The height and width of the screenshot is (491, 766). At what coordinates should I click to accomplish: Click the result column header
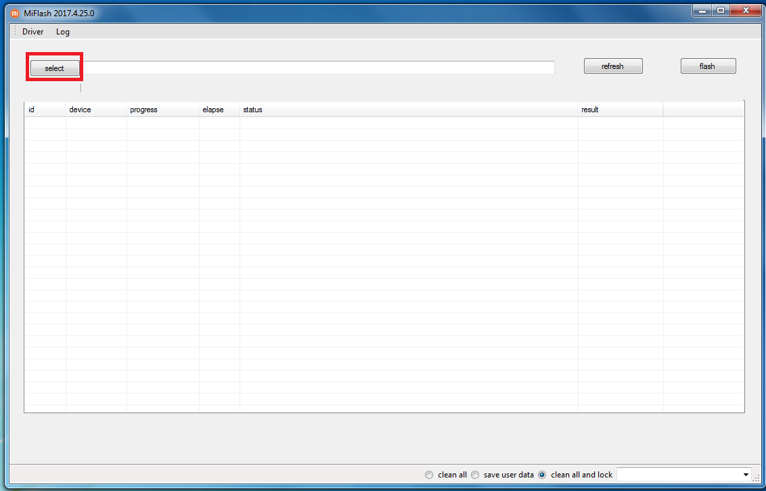pyautogui.click(x=620, y=110)
